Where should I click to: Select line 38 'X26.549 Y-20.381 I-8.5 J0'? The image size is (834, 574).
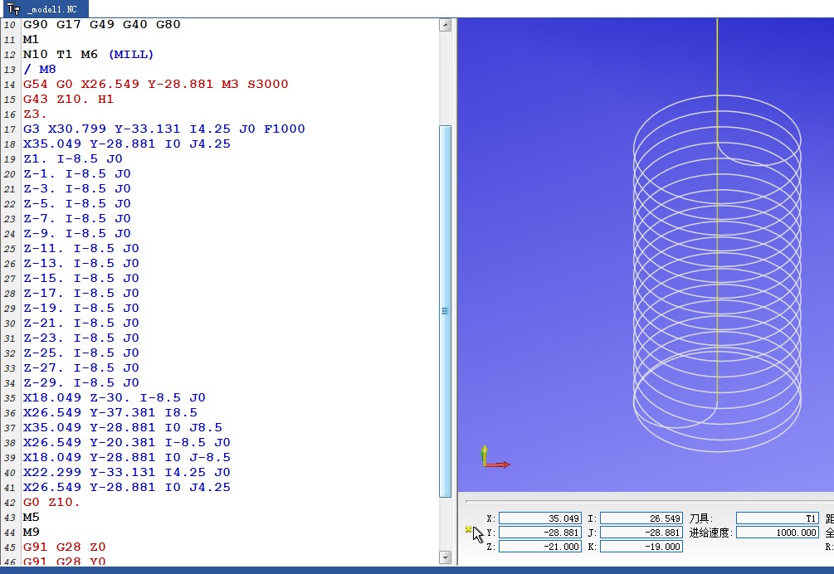[x=127, y=442]
